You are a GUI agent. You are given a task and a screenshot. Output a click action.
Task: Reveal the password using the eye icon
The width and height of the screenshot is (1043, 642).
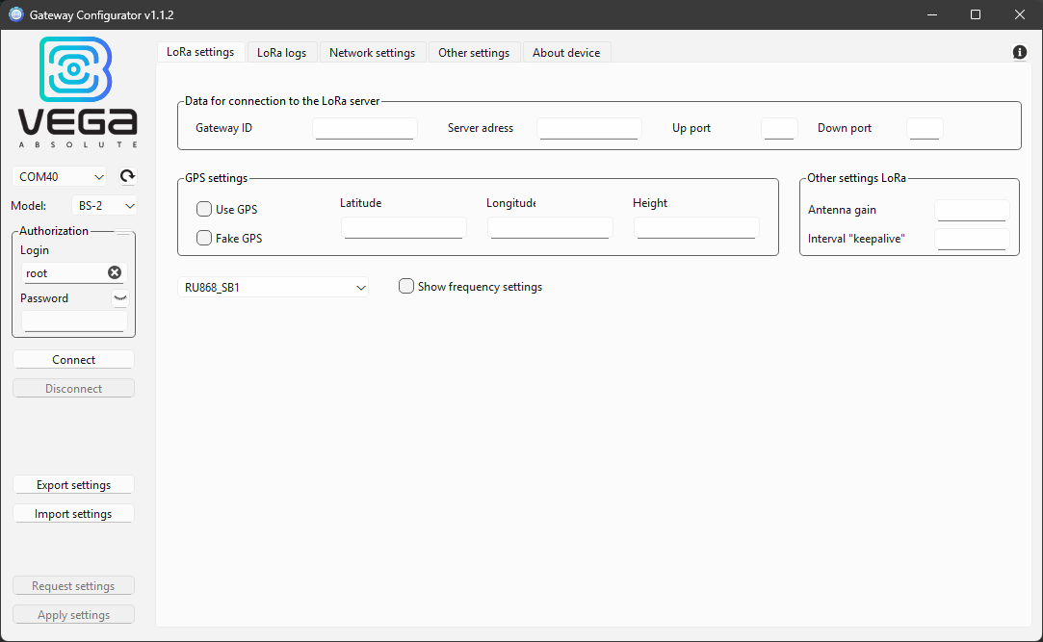120,297
